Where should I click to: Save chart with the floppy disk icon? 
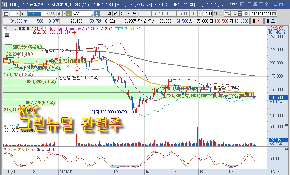pyautogui.click(x=240, y=13)
